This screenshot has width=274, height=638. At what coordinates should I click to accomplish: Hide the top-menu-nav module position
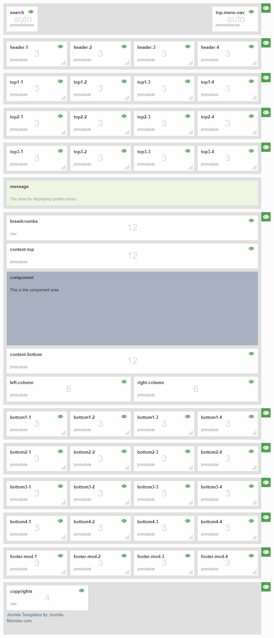coord(251,12)
